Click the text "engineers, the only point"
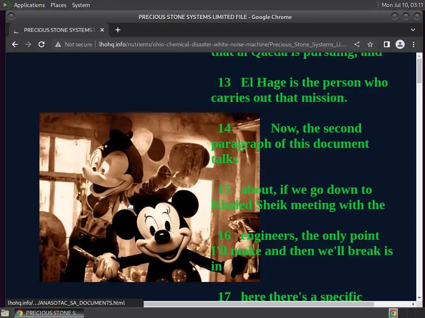 tap(310, 236)
